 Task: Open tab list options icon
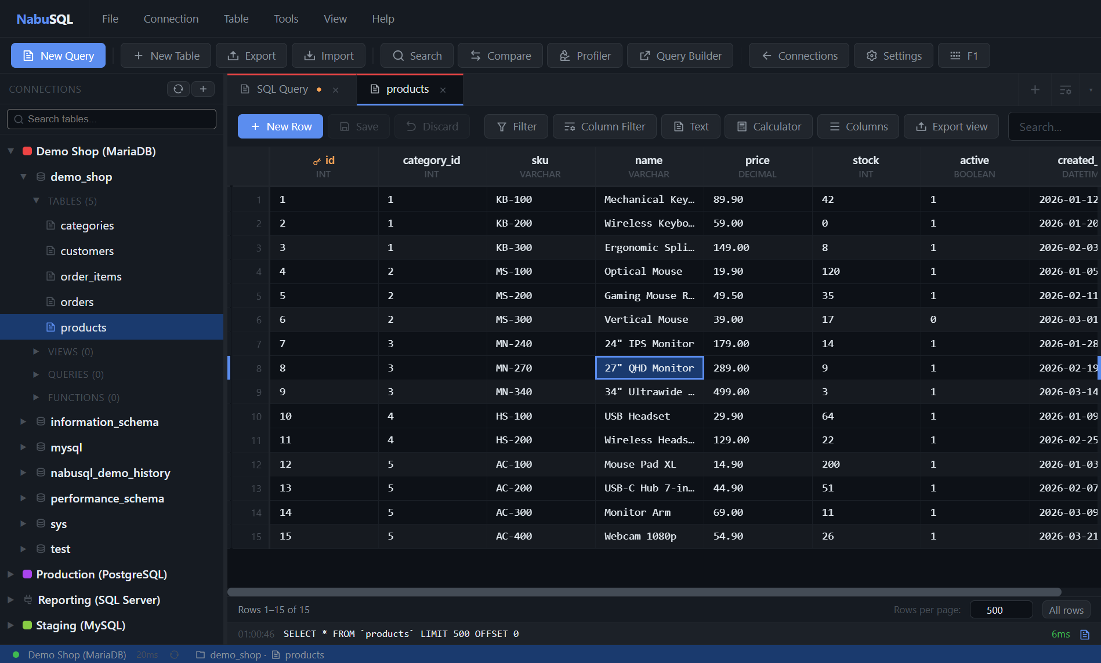point(1066,90)
